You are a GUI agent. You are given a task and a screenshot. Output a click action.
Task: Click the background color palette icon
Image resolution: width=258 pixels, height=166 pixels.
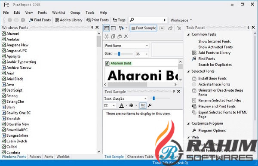[x=131, y=105]
